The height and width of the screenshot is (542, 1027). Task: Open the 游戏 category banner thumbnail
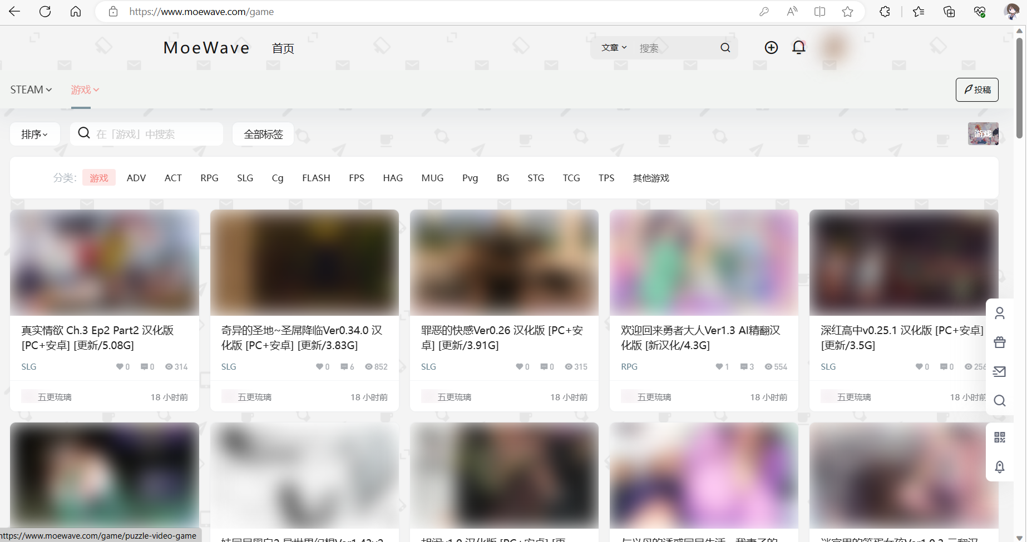(x=983, y=134)
